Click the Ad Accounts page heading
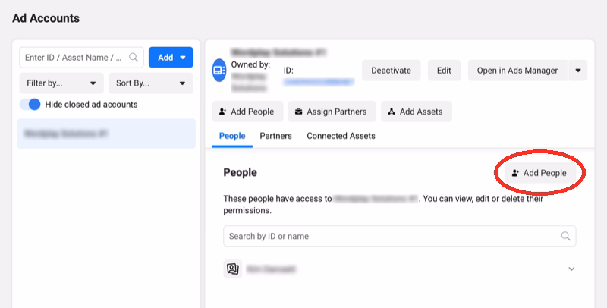 (46, 18)
